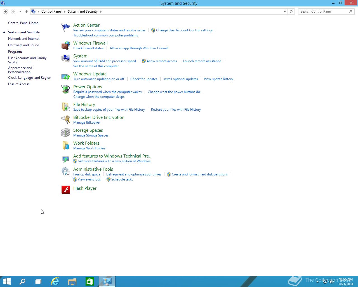This screenshot has height=287, width=358.
Task: Click the Up one level arrow
Action: (26, 11)
